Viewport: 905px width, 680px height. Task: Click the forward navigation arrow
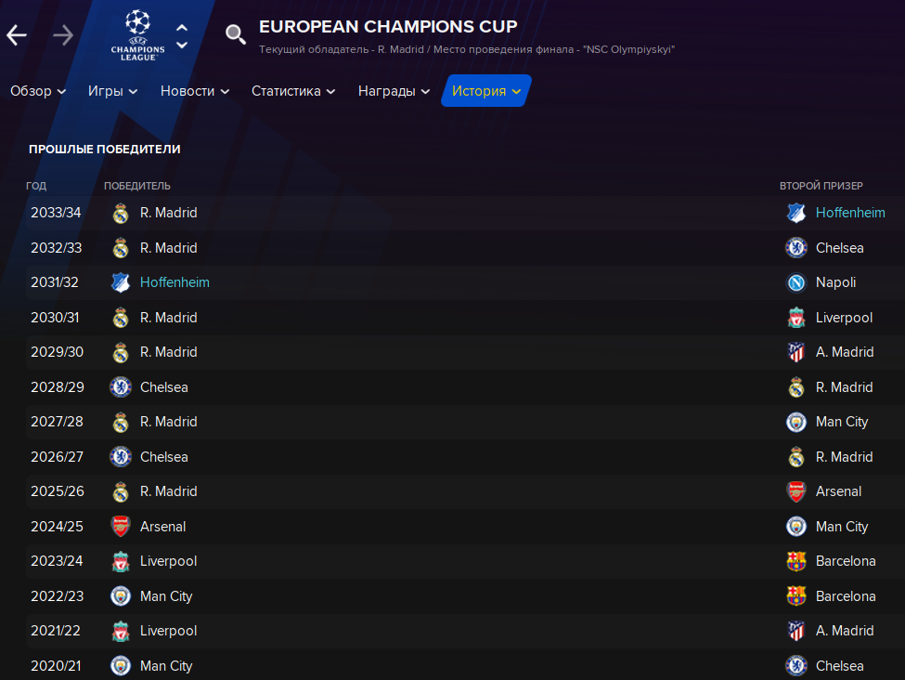point(63,35)
